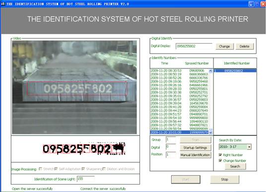Image resolution: width=266 pixels, height=192 pixels.
Task: Enable the Stretch image processing checkbox
Action: coord(40,169)
